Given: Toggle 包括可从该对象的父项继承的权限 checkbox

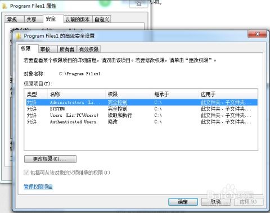Looking at the screenshot, I should pos(26,173).
